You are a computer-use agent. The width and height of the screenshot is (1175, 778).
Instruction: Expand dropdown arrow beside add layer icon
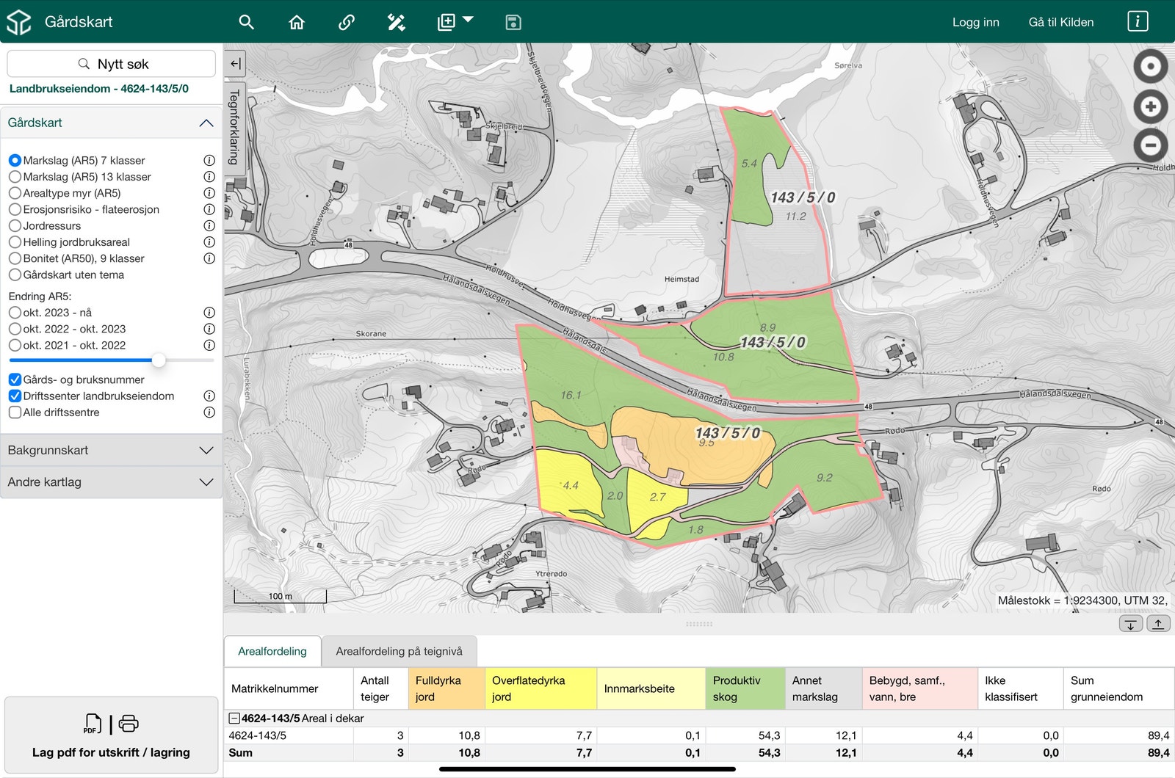click(469, 20)
